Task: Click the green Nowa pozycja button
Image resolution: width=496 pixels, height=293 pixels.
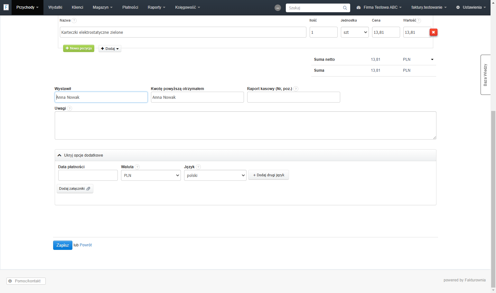Action: click(x=79, y=48)
